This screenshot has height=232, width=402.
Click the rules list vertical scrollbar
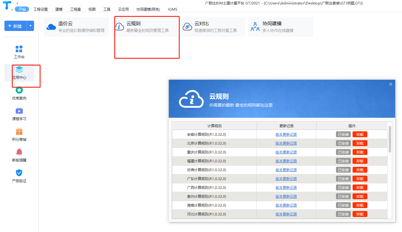coord(390,139)
